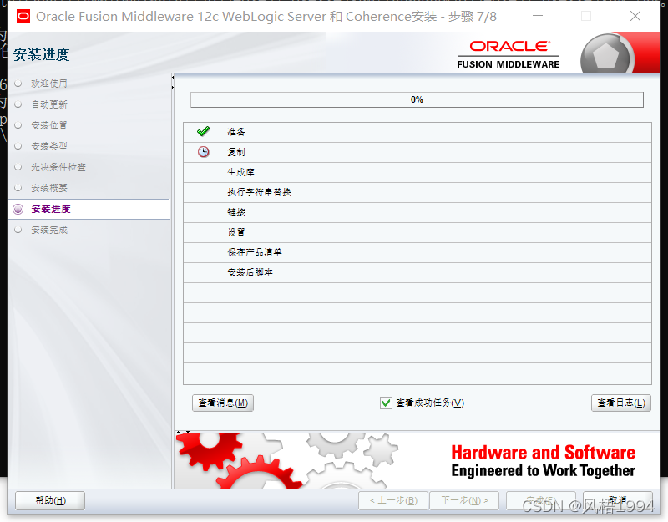Click the 设置 task row
This screenshot has width=668, height=522.
[x=417, y=232]
